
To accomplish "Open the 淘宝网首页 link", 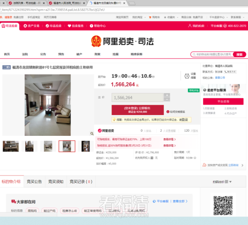I will tap(122, 17).
